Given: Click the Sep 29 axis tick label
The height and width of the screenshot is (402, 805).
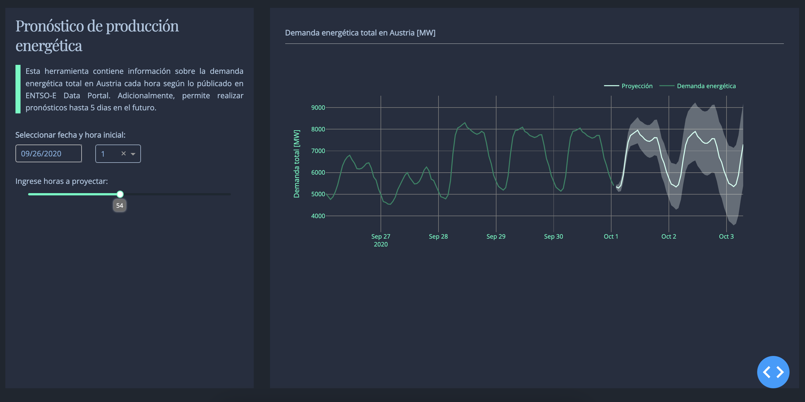Looking at the screenshot, I should pos(496,236).
